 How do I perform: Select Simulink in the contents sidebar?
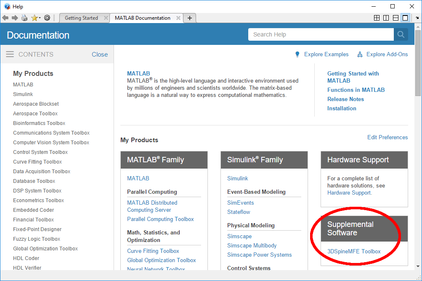point(23,94)
